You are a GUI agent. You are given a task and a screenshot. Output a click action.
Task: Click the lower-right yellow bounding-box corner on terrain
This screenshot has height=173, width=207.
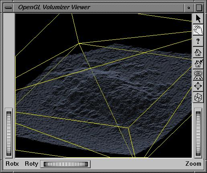click(x=128, y=128)
